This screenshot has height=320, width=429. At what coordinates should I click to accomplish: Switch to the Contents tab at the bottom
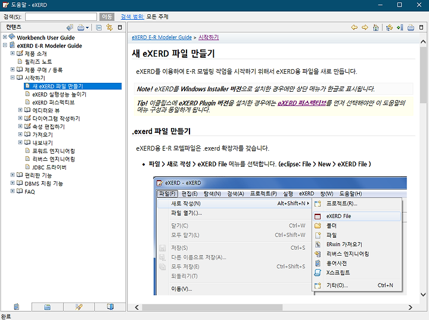(17, 306)
